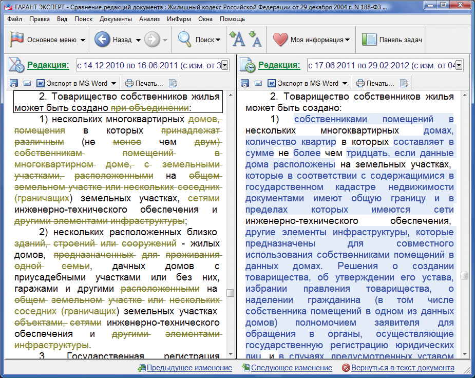Click Печать in the left pane toolbar
This screenshot has width=475, height=378.
144,83
